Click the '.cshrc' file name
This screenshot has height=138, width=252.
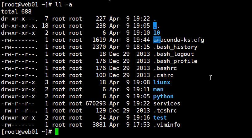click(163, 75)
